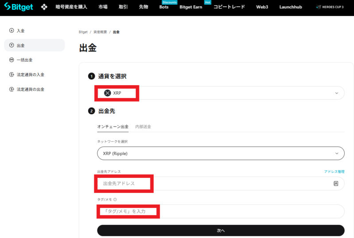
Task: Click the Hot badge above Bitget Earn
Action: point(208,2)
